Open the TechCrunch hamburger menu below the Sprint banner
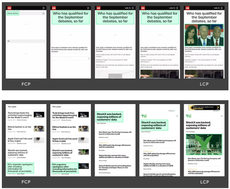Viewport: 230px width, 189px height. 222,116
